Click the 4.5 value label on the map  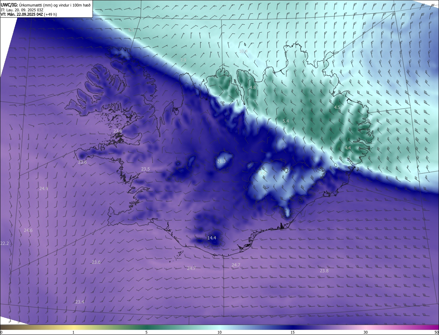tap(337, 107)
